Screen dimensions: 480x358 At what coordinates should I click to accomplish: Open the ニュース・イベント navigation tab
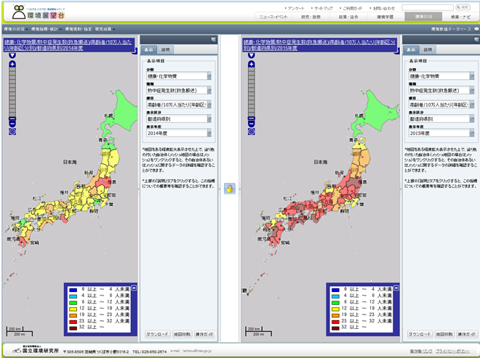275,15
